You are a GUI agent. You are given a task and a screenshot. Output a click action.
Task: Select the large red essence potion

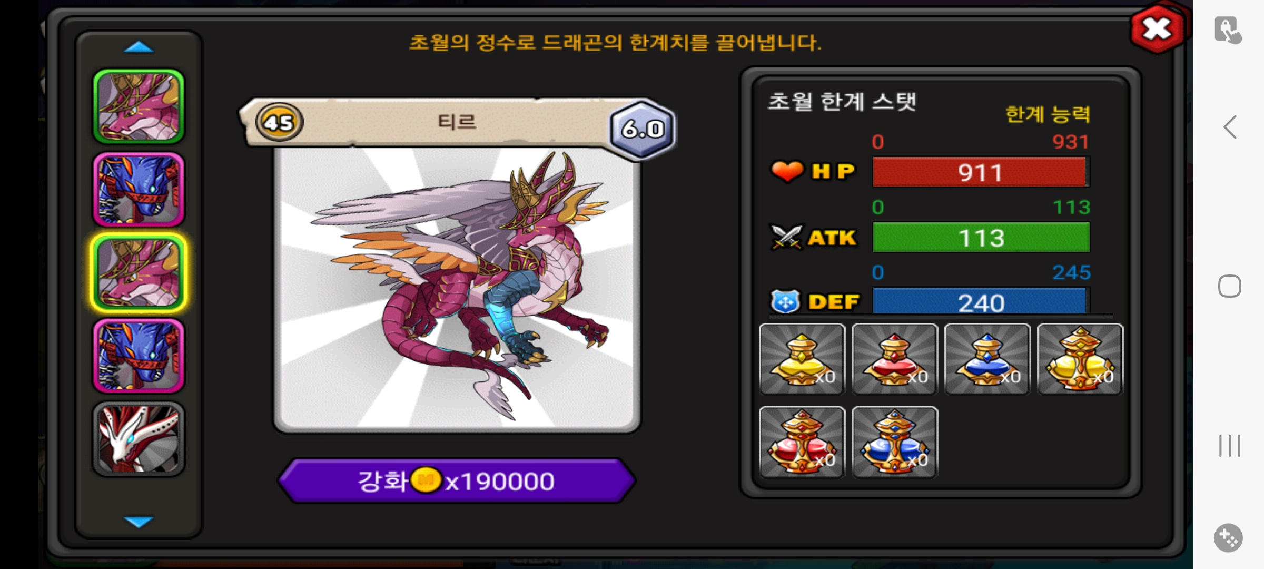coord(802,442)
